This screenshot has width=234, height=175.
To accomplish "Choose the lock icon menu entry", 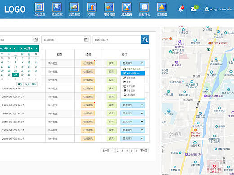I will coord(133,69).
